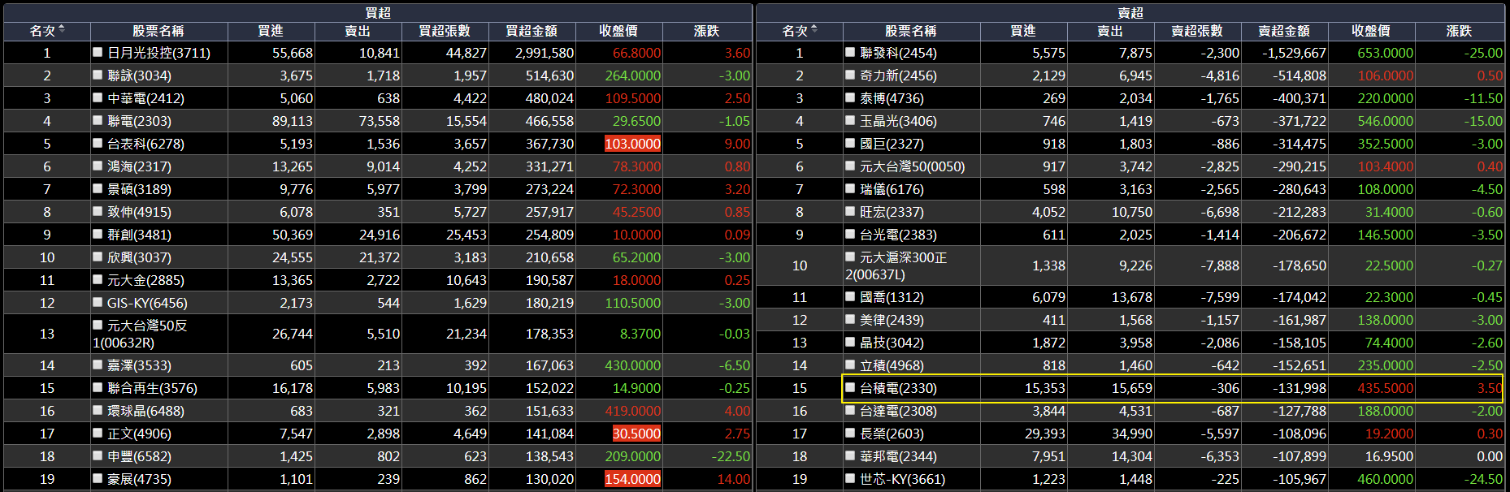The width and height of the screenshot is (1510, 492).
Task: Click 收盤價 header in the 買超 table
Action: click(618, 31)
